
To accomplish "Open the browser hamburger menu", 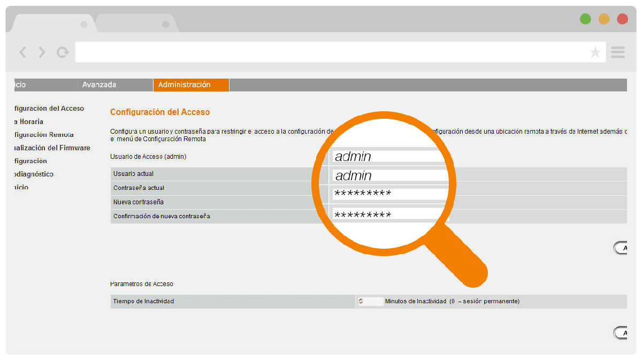I will [617, 52].
